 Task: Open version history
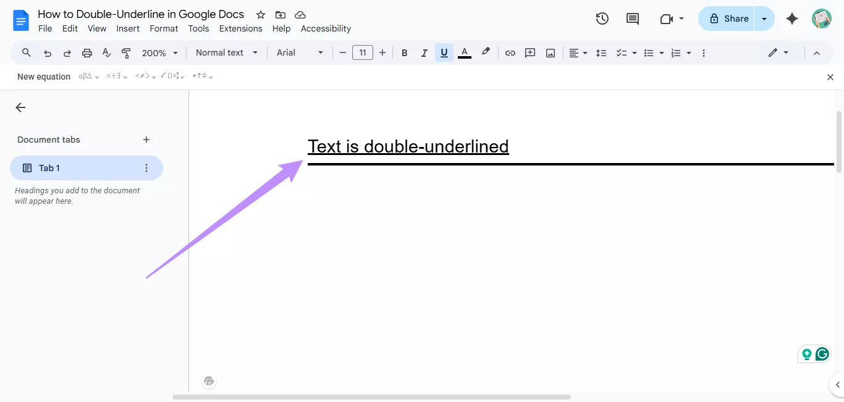pos(602,19)
